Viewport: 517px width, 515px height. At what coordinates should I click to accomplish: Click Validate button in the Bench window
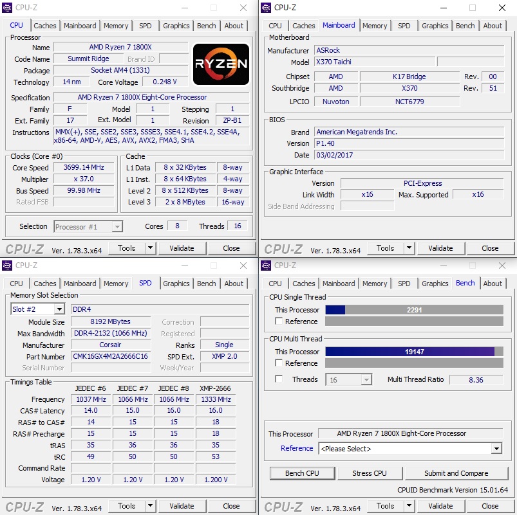tap(440, 506)
